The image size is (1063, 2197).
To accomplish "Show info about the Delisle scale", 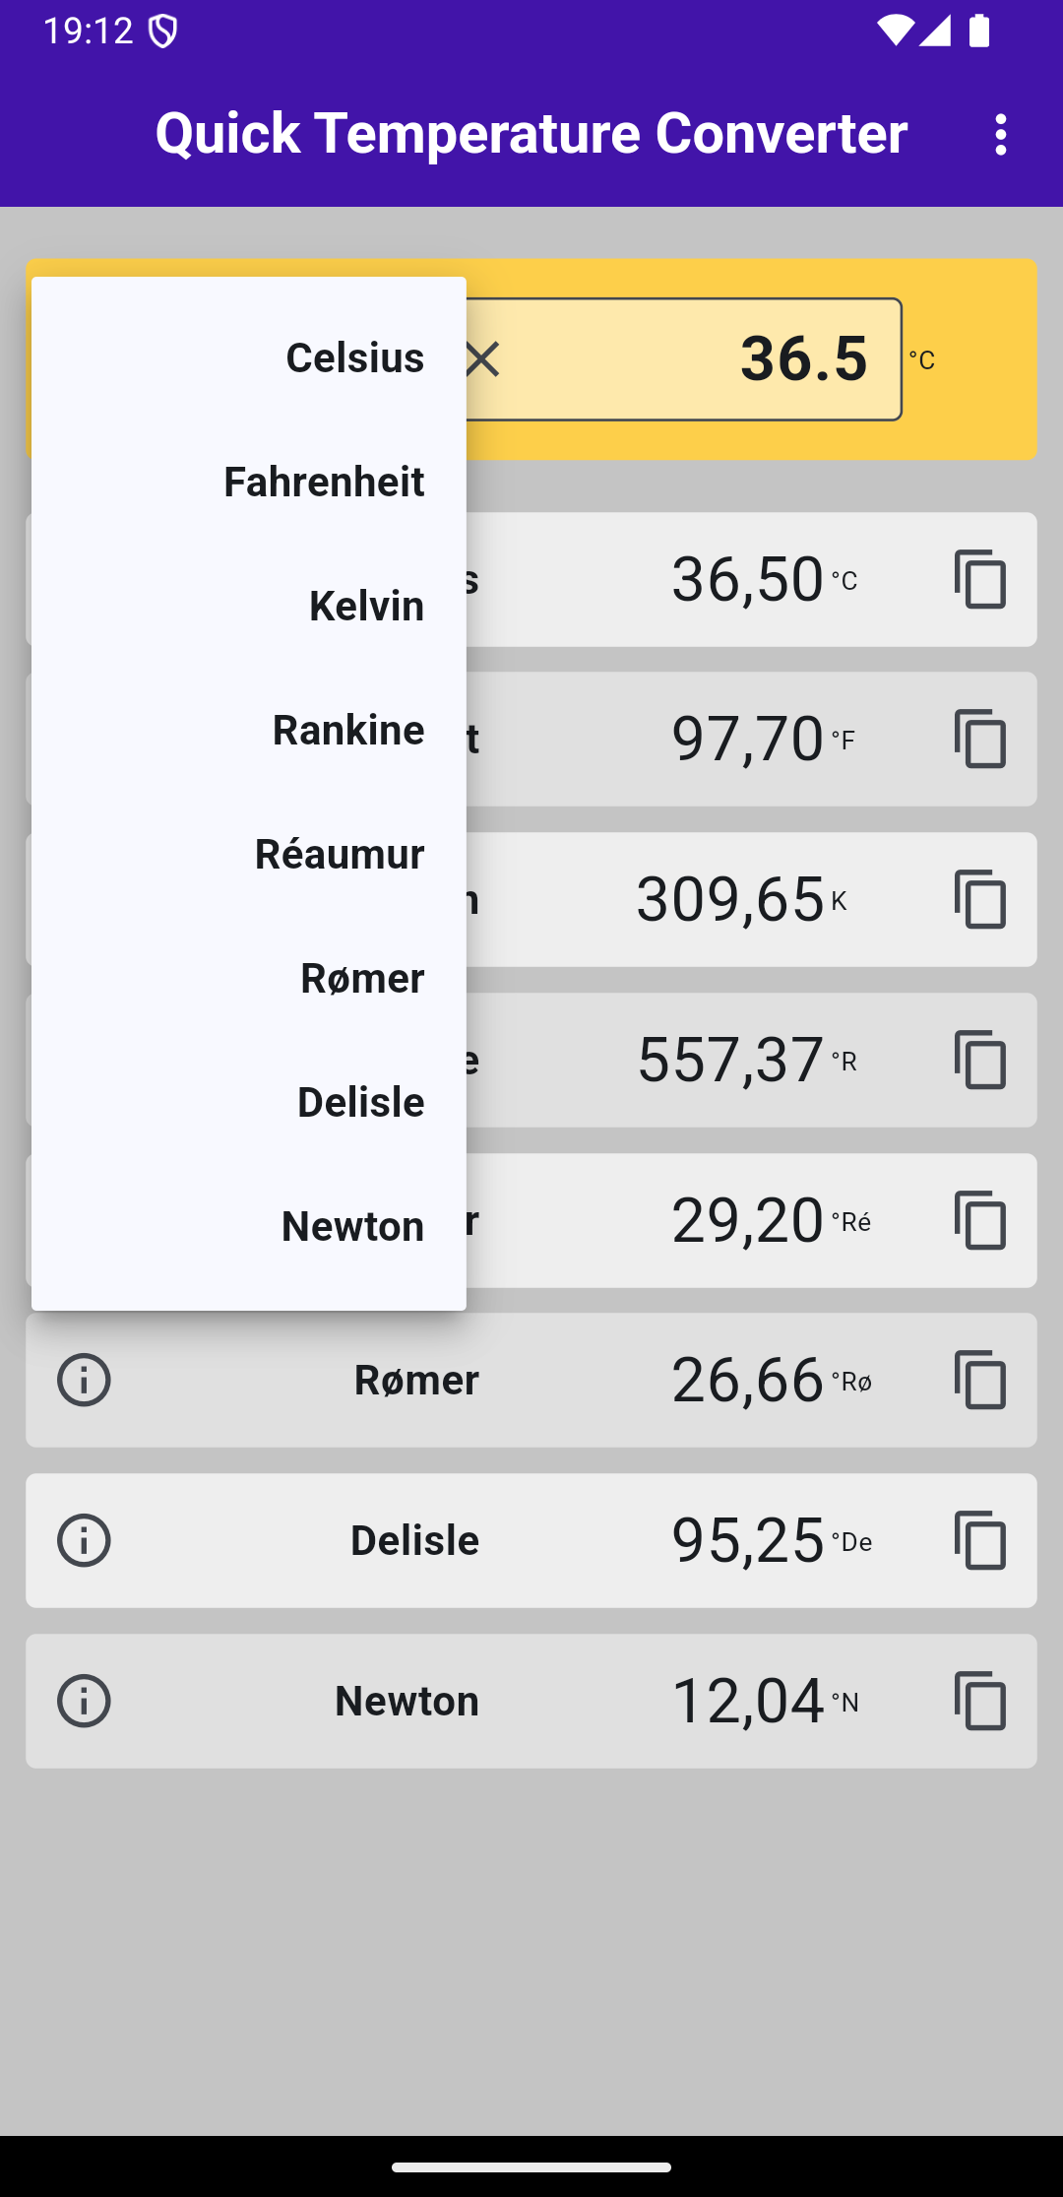I will pyautogui.click(x=84, y=1540).
